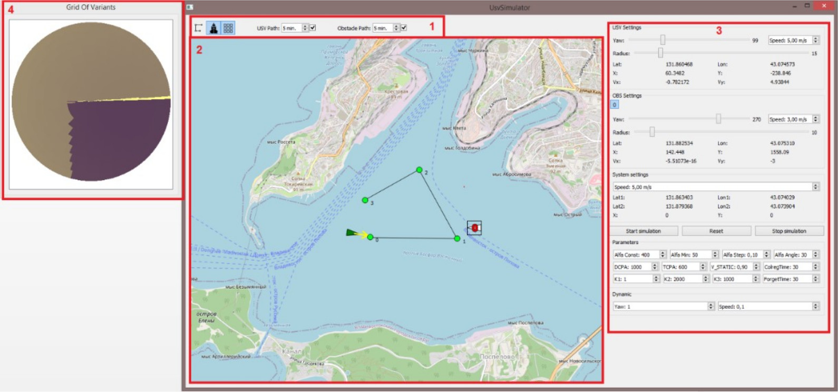Click System settings Speed spinner arrows
This screenshot has height=392, width=838.
point(815,187)
